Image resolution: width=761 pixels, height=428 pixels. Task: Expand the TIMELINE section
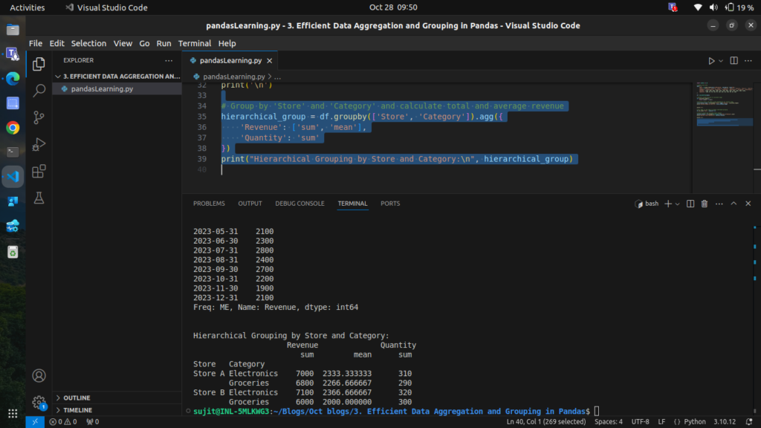tap(77, 410)
